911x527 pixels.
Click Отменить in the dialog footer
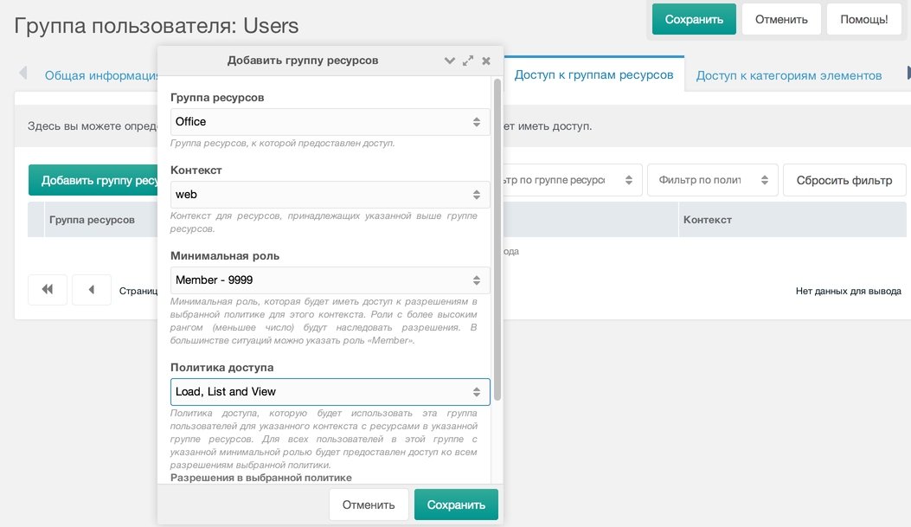coord(369,505)
